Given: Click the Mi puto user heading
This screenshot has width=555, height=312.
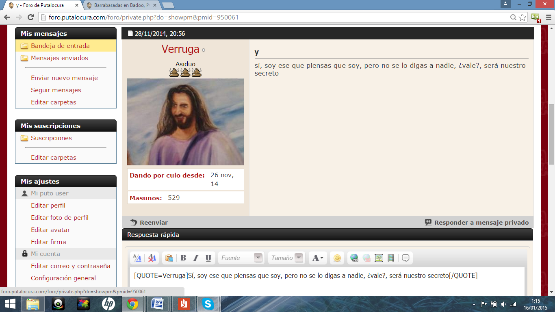Looking at the screenshot, I should click(x=50, y=193).
